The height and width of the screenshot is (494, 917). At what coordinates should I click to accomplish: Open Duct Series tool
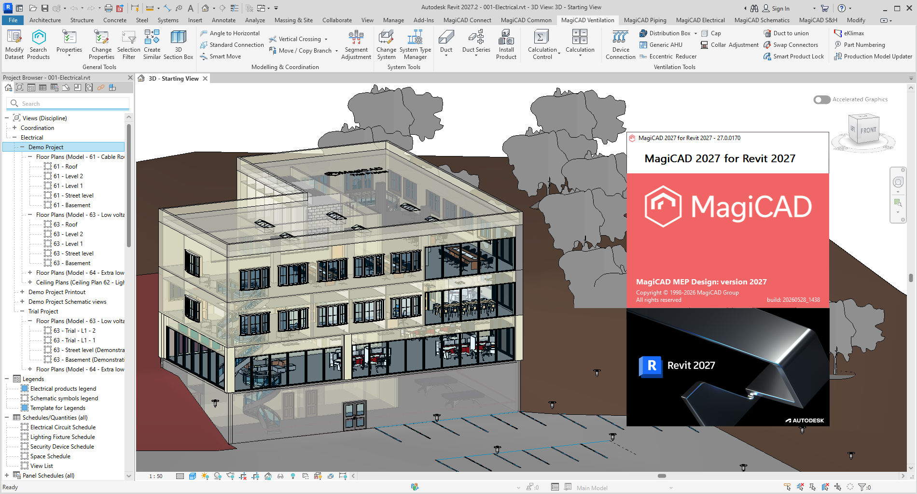tap(476, 42)
